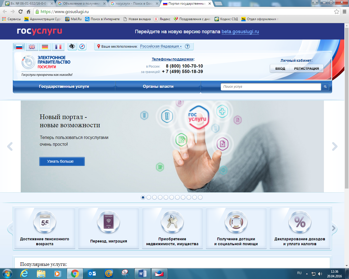Select the second banner slide dot
The width and height of the screenshot is (349, 279).
click(x=149, y=197)
